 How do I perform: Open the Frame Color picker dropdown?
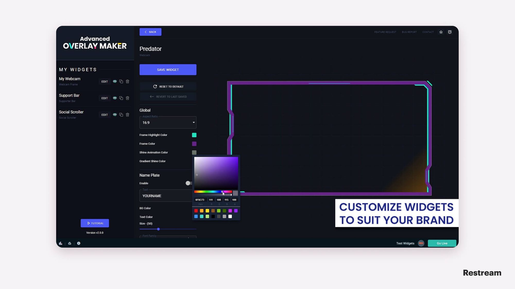point(194,143)
